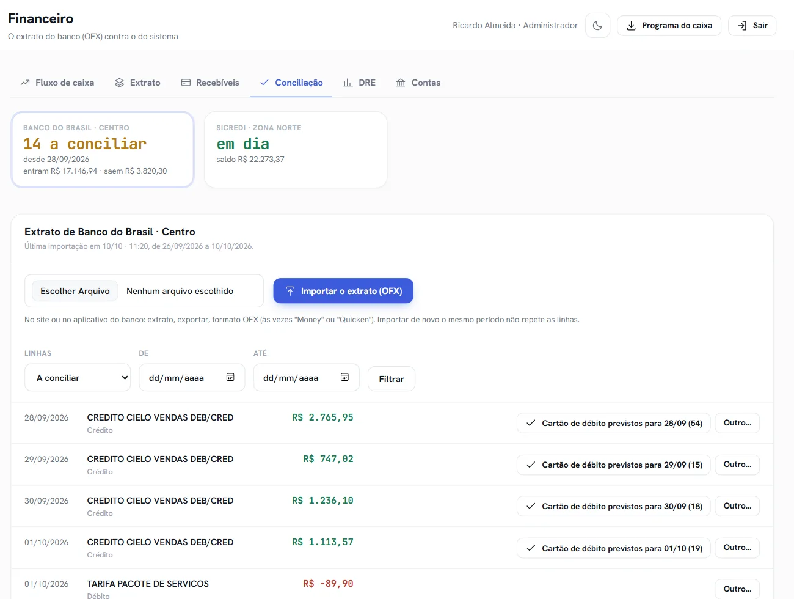The height and width of the screenshot is (599, 794).
Task: Click the Sair button
Action: [x=752, y=26]
